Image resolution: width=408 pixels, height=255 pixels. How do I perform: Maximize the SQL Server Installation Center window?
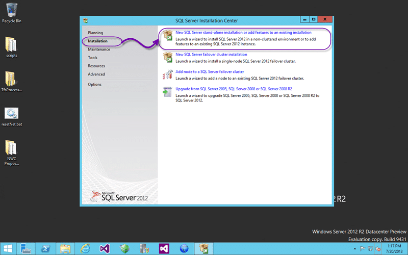point(314,19)
